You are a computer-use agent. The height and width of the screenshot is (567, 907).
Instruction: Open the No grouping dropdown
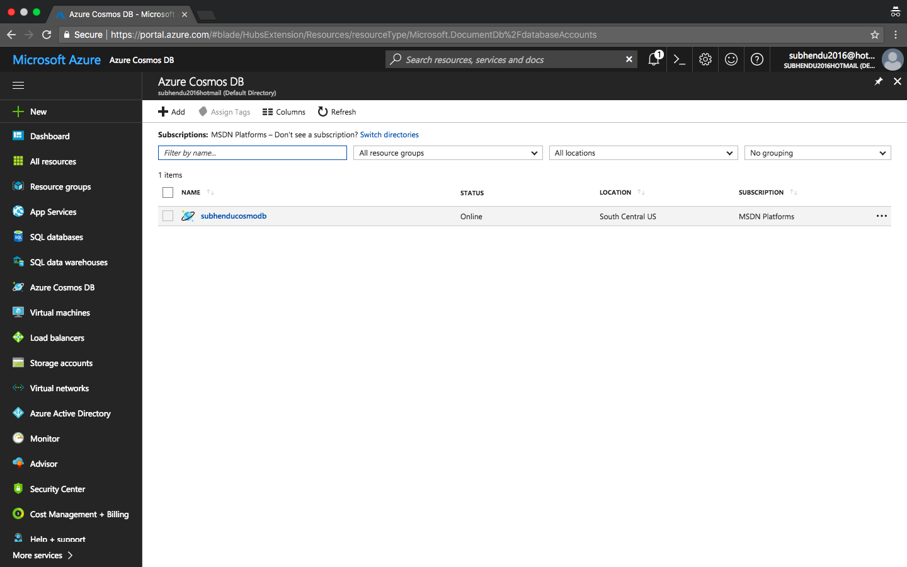pos(818,153)
